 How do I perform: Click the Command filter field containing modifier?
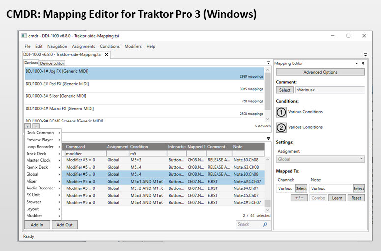click(x=85, y=154)
